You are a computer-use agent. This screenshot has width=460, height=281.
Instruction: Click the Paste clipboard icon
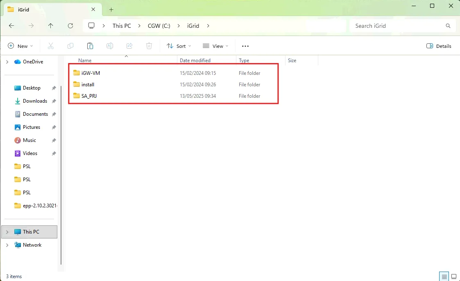(x=90, y=46)
